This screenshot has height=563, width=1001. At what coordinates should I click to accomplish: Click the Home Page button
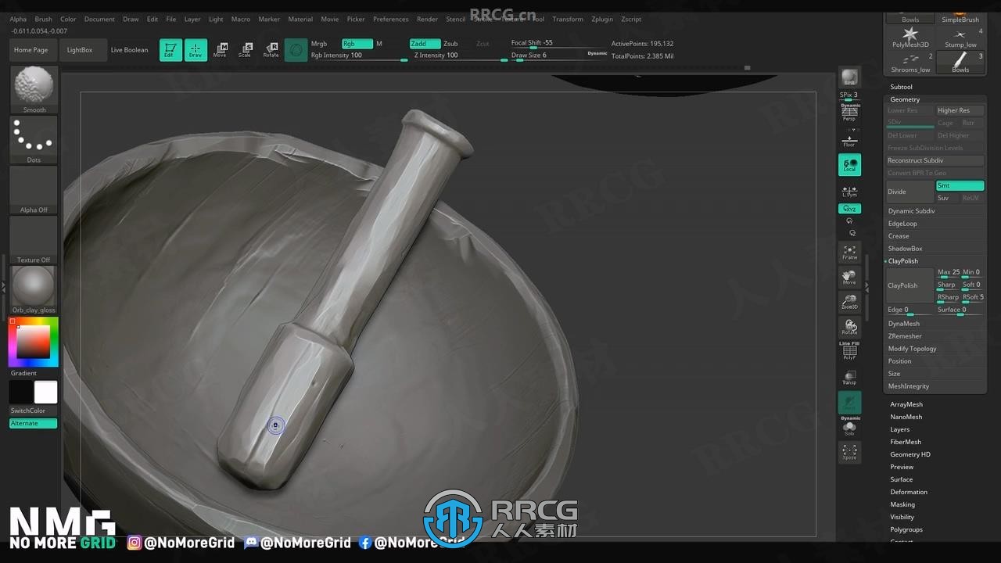coord(30,50)
